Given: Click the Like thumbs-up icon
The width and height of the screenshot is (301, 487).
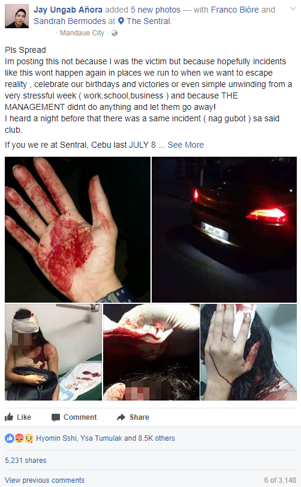Looking at the screenshot, I should point(9,417).
